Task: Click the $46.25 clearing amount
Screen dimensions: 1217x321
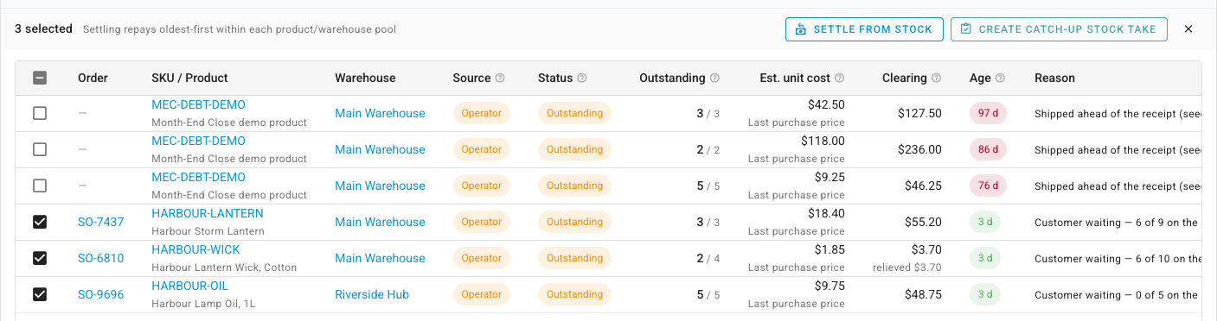Action: [923, 186]
